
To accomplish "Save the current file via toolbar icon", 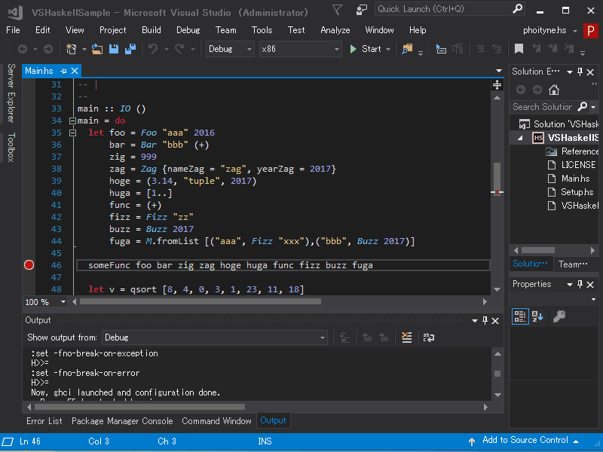I will (114, 49).
